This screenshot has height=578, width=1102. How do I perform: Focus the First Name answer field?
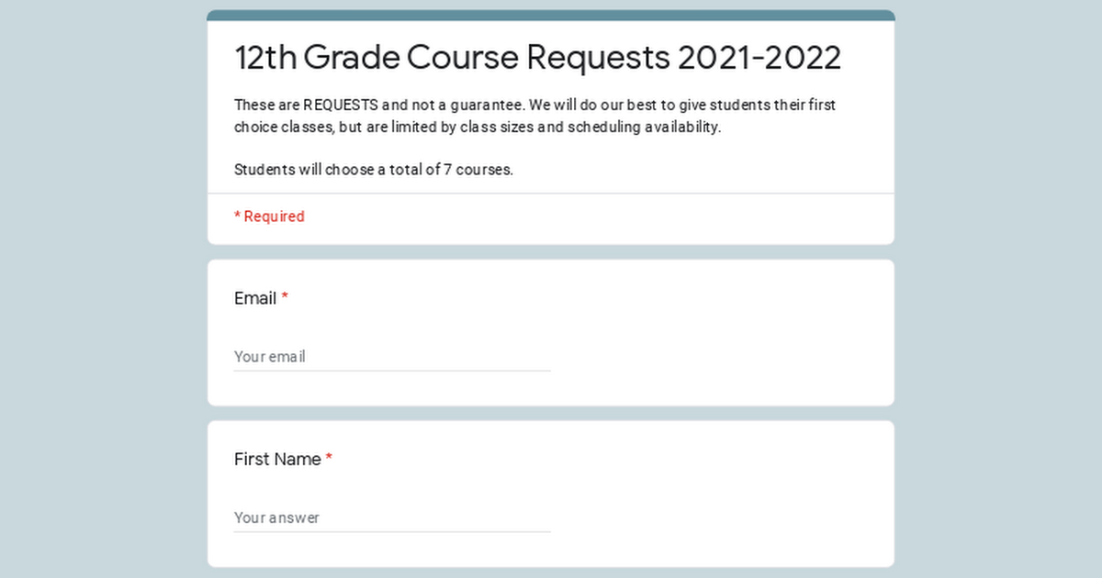[x=392, y=517]
